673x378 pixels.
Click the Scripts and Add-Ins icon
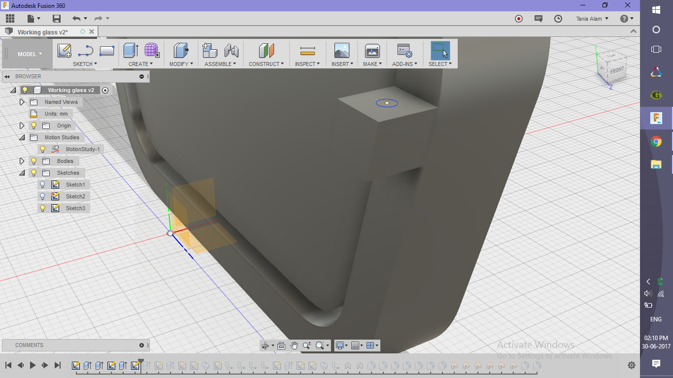click(405, 50)
